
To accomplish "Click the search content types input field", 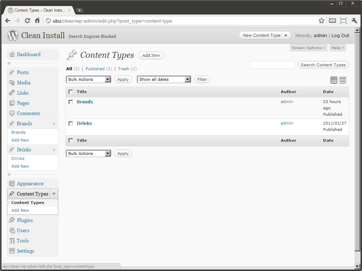I will click(273, 65).
